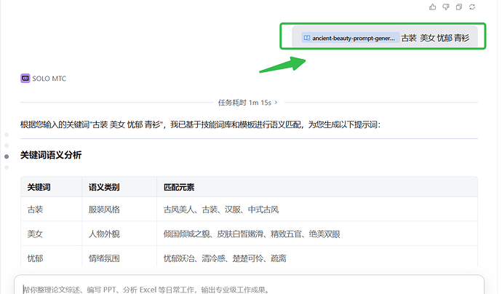Click the sentence beginning 根据您输入的关键词

tap(200, 124)
